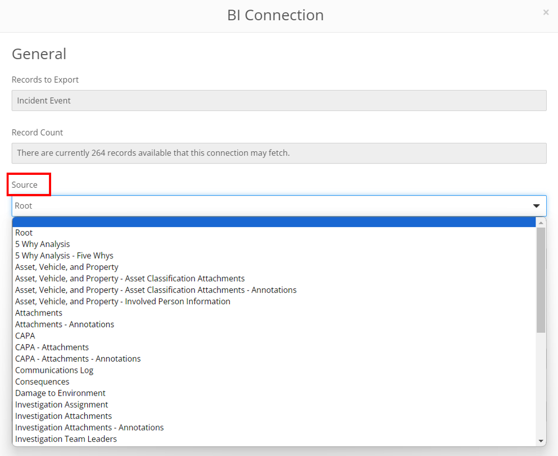Image resolution: width=558 pixels, height=456 pixels.
Task: Select Investigation Assignment source
Action: (x=61, y=404)
